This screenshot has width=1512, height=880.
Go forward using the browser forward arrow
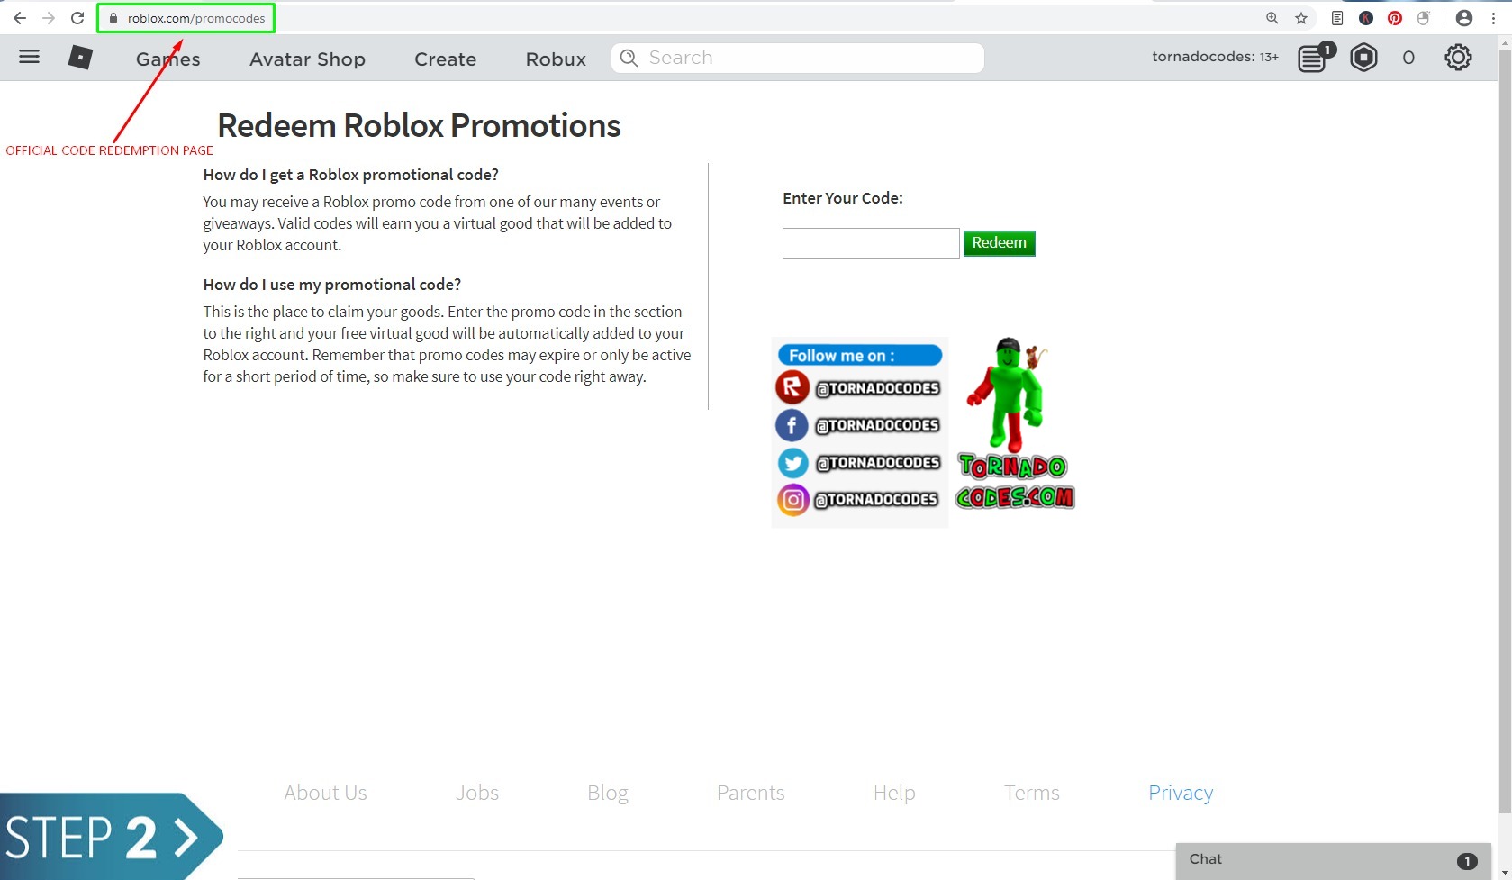click(x=49, y=18)
